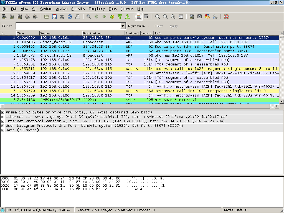Image resolution: width=284 pixels, height=213 pixels.
Task: Select the SSDP M-SEARCH packet row 15
Action: coord(140,100)
